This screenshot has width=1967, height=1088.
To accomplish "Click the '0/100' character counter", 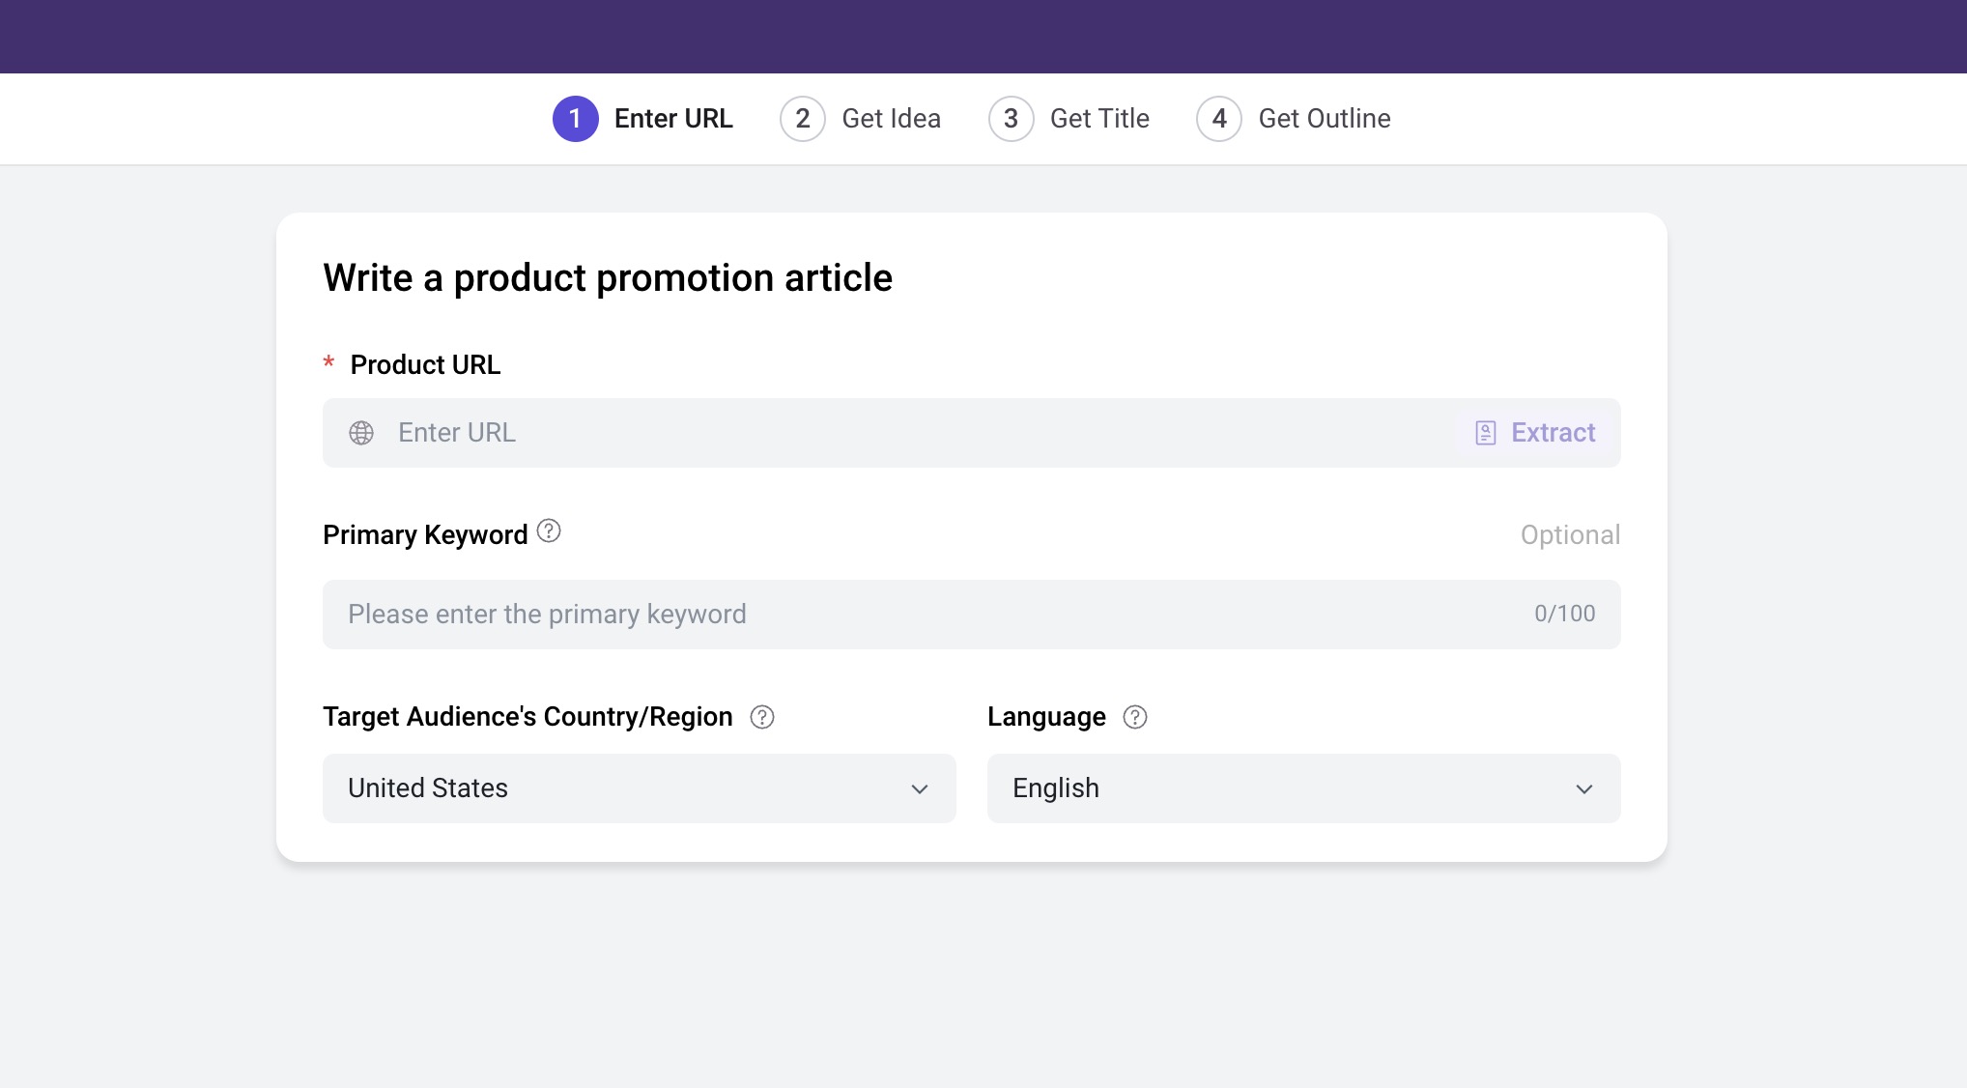I will click(x=1565, y=614).
